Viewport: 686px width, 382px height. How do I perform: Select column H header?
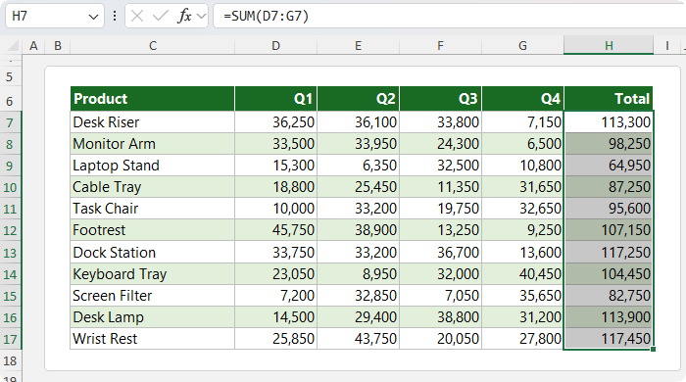coord(609,45)
